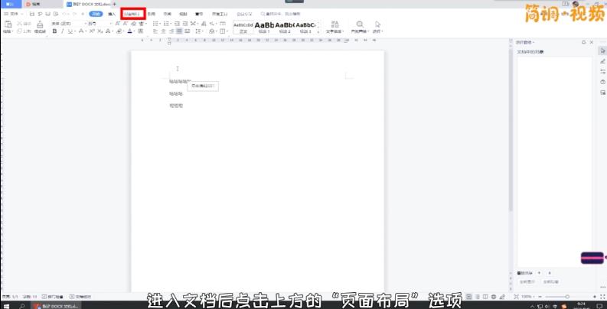Click the Underline formatting icon

click(70, 32)
